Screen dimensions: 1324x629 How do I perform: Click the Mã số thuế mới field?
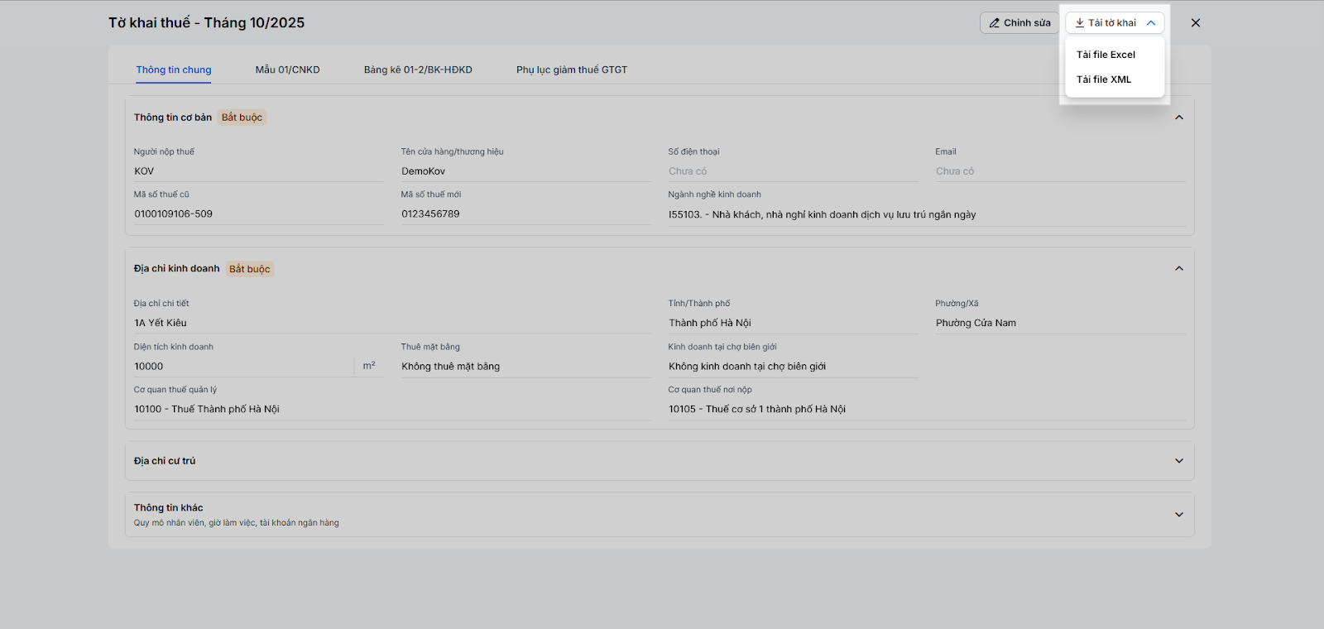coord(525,214)
